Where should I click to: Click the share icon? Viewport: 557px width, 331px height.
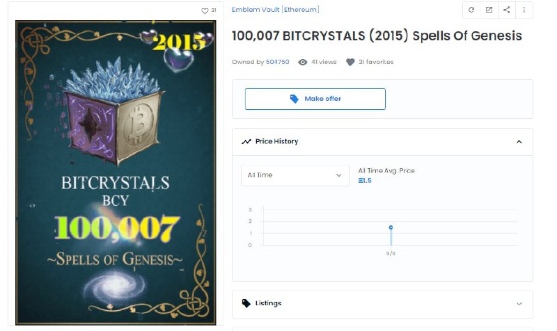point(507,10)
